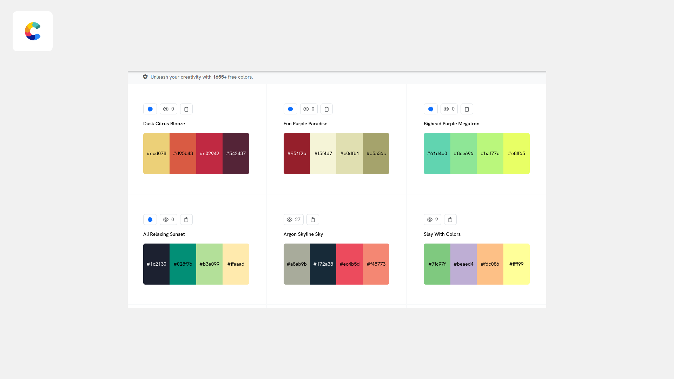Select the #951f2b dark red swatch
The width and height of the screenshot is (674, 379).
click(x=297, y=153)
